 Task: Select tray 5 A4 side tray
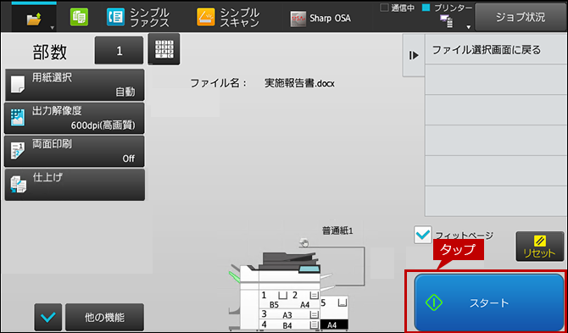click(334, 313)
